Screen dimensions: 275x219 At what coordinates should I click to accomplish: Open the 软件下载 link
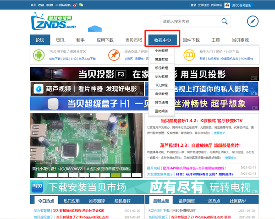click(55, 59)
